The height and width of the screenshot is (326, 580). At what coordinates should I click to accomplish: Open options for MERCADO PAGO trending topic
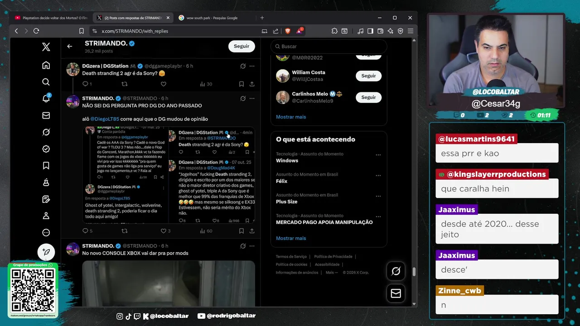[x=378, y=217]
